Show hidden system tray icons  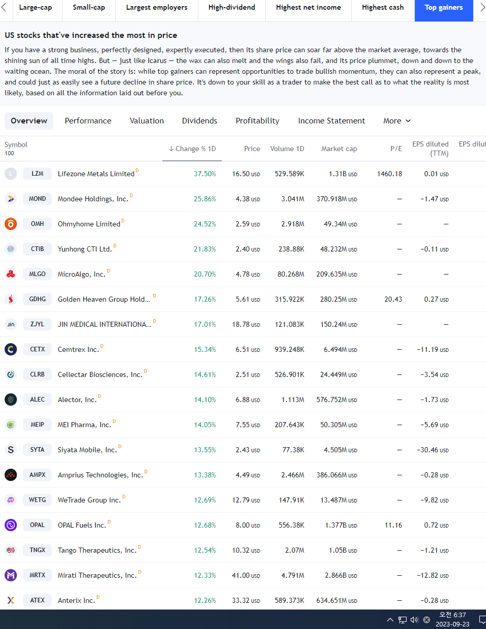[390, 620]
